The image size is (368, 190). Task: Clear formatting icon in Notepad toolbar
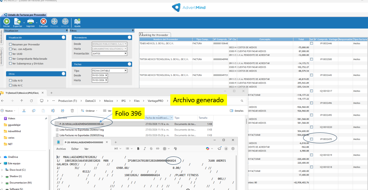(175, 149)
